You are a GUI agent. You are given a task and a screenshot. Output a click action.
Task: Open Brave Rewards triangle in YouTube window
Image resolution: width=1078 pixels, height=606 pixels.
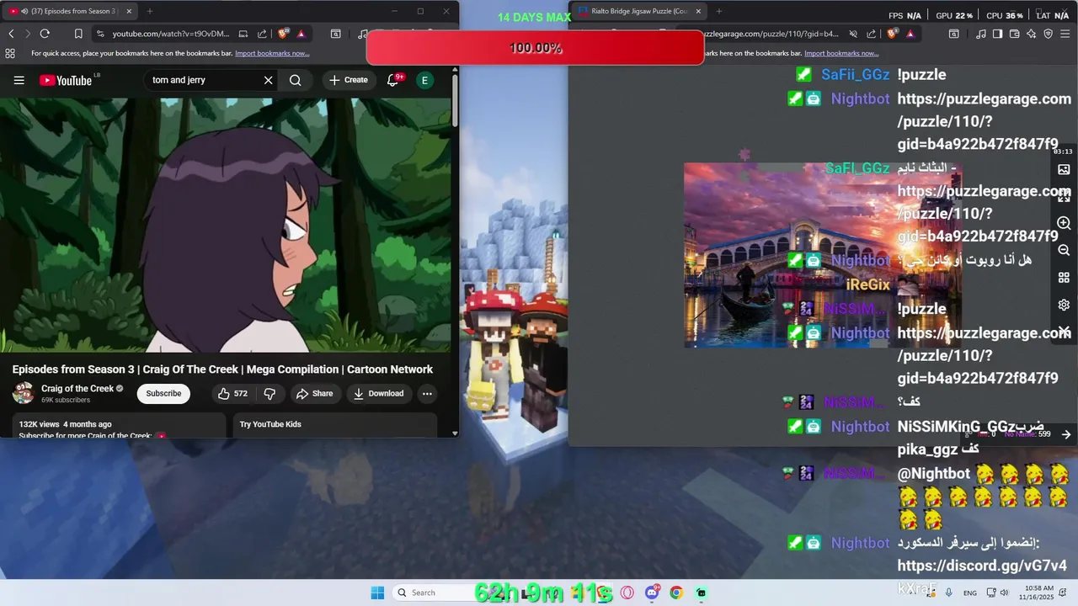pyautogui.click(x=301, y=34)
